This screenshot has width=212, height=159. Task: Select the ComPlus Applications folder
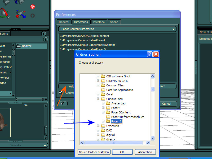[117, 90]
